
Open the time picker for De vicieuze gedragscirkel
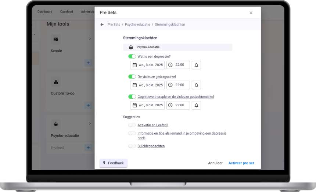tap(178, 85)
